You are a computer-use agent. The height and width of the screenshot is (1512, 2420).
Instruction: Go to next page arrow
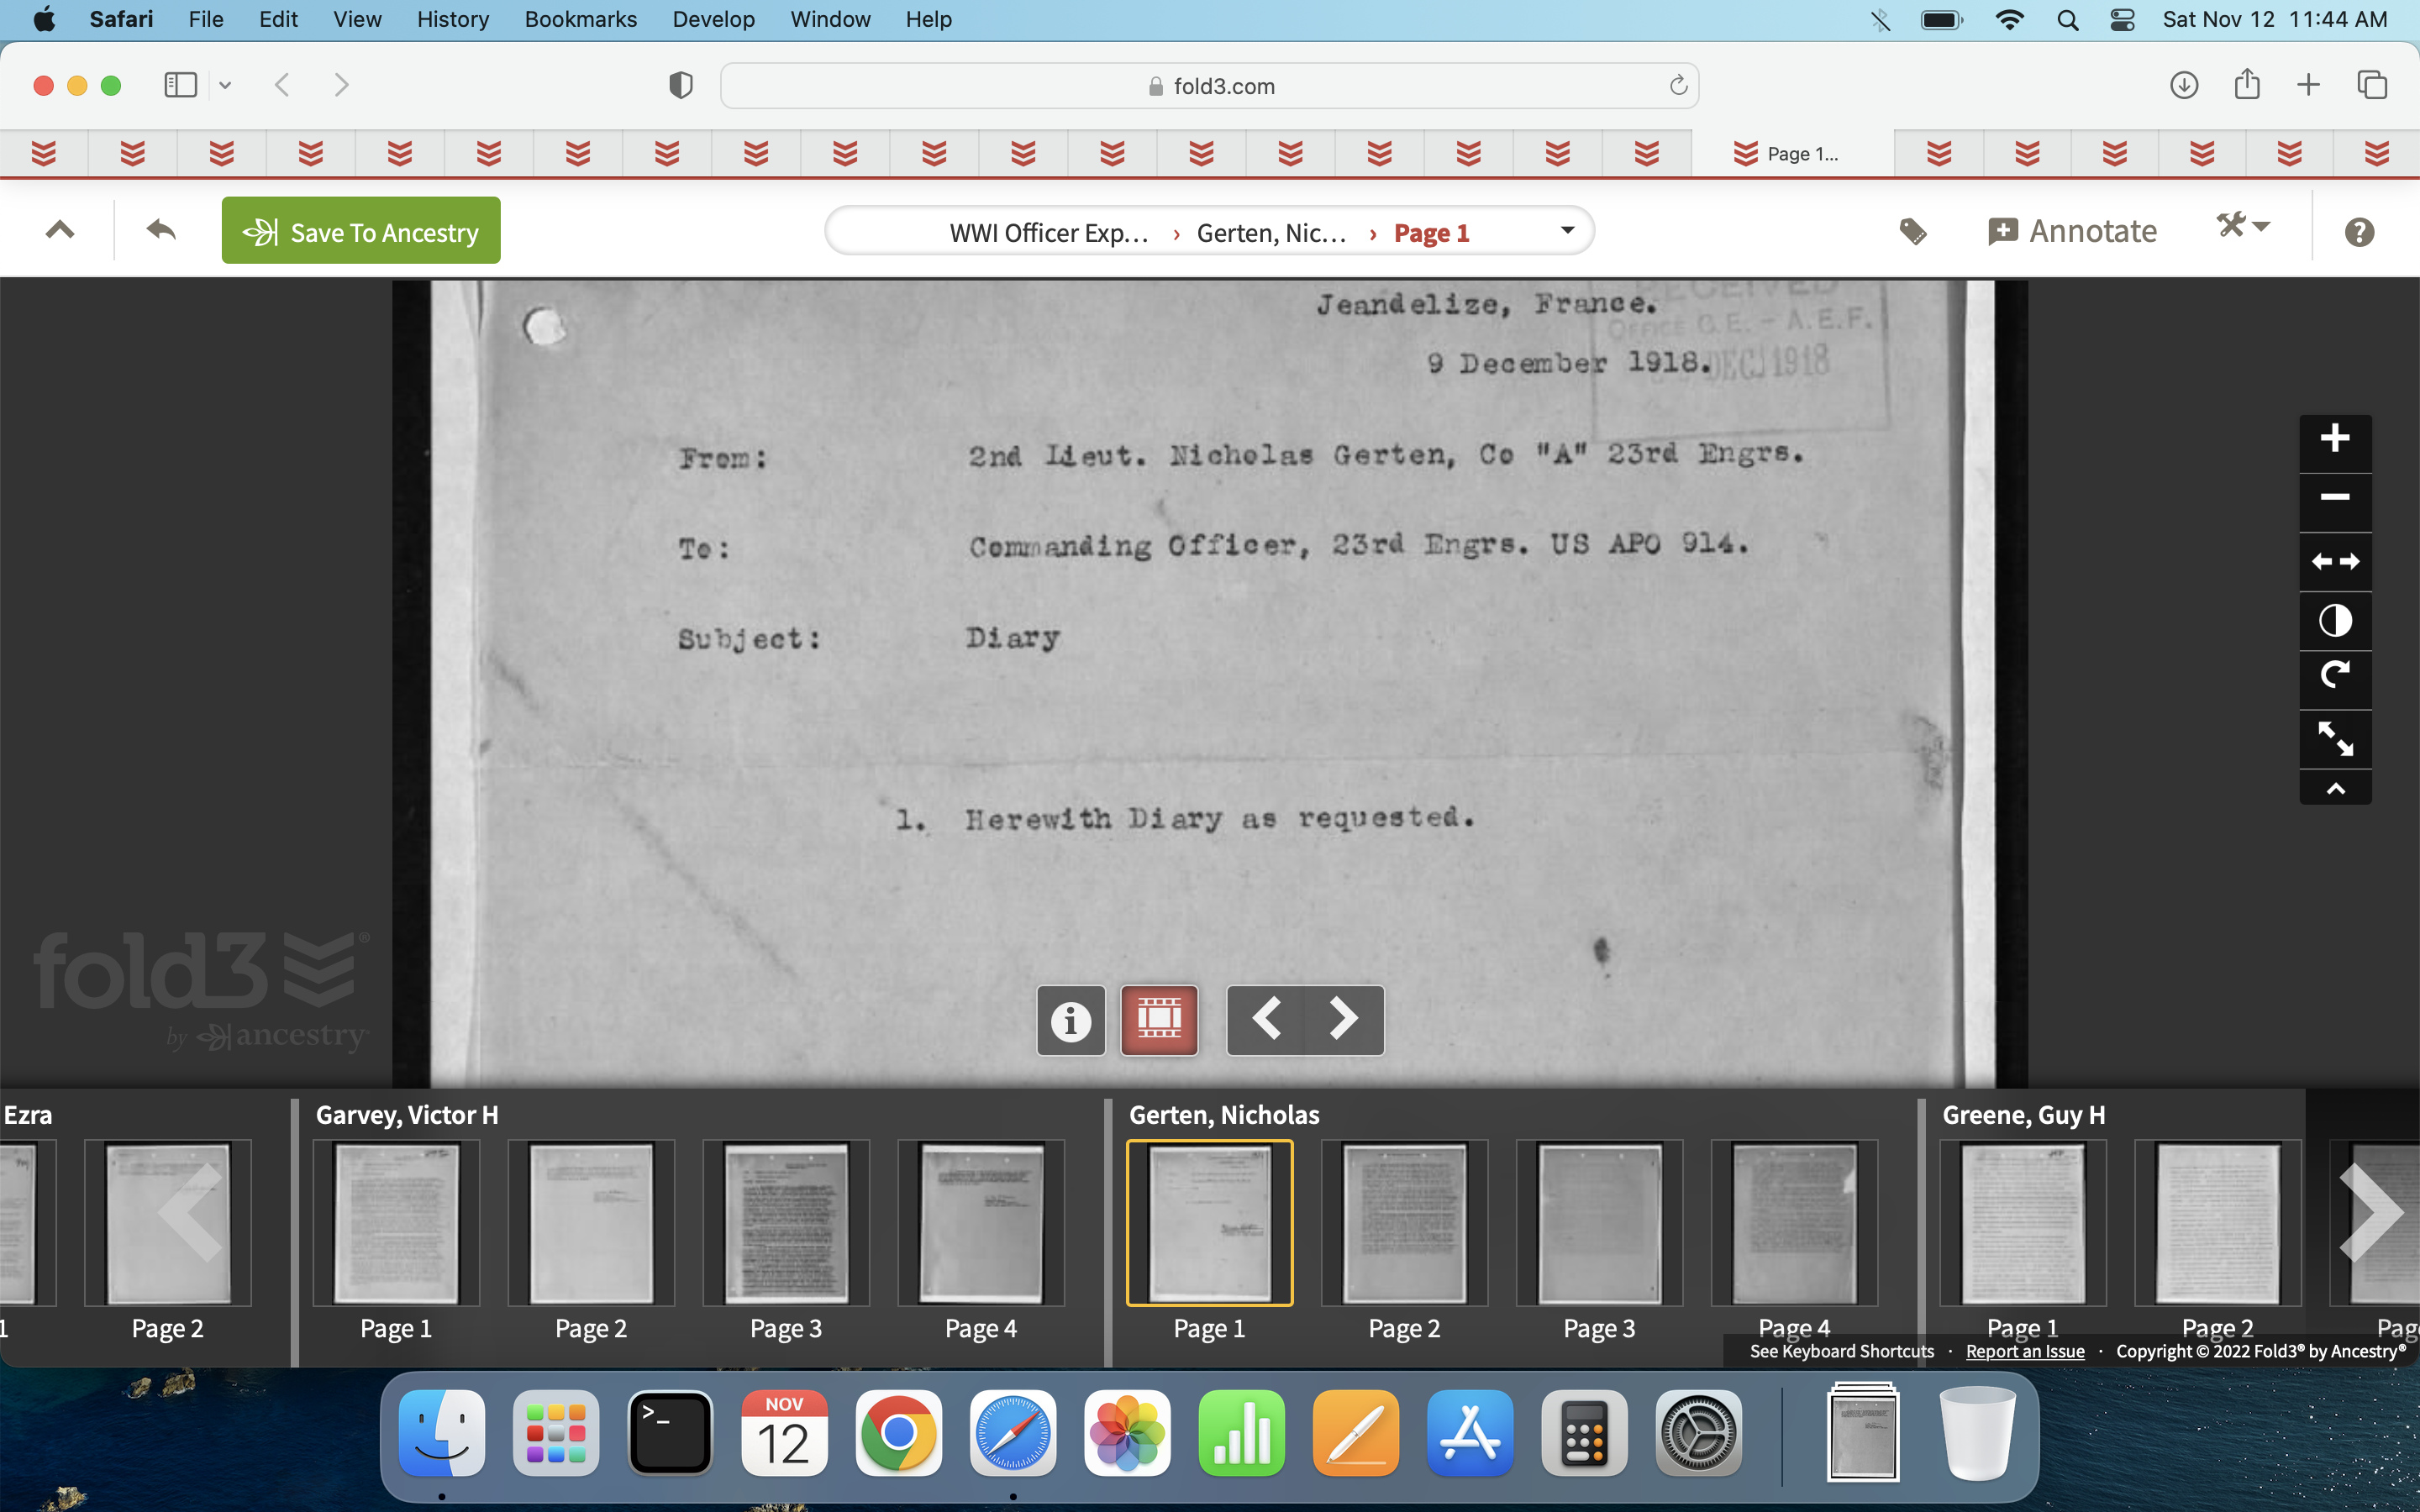click(x=1343, y=1020)
